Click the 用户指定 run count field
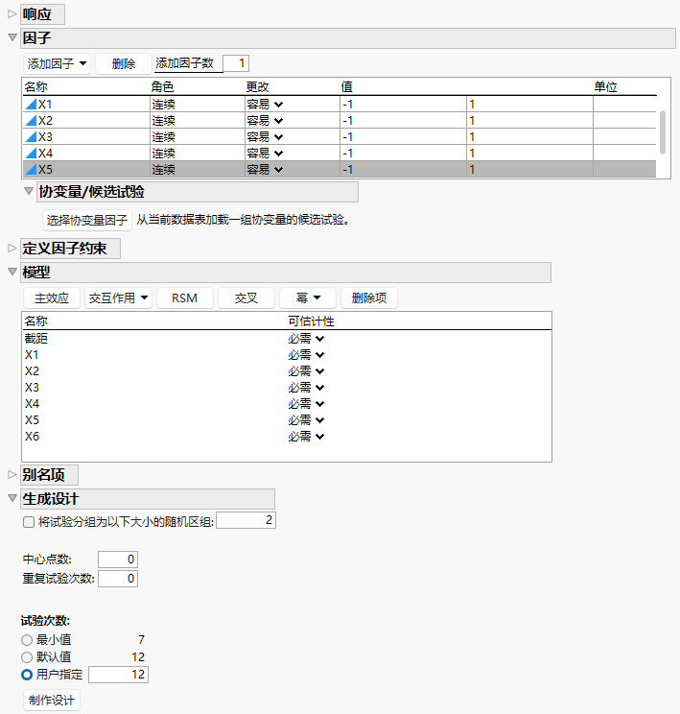The width and height of the screenshot is (680, 714). (x=118, y=675)
